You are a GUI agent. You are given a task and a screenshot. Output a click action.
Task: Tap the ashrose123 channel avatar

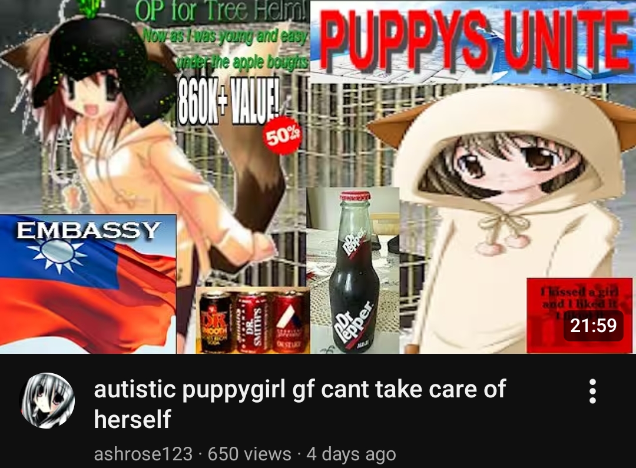[48, 401]
